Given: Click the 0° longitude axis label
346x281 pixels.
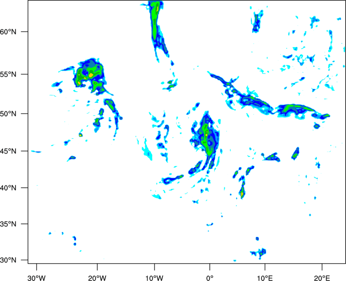Looking at the screenshot, I should click(210, 278).
